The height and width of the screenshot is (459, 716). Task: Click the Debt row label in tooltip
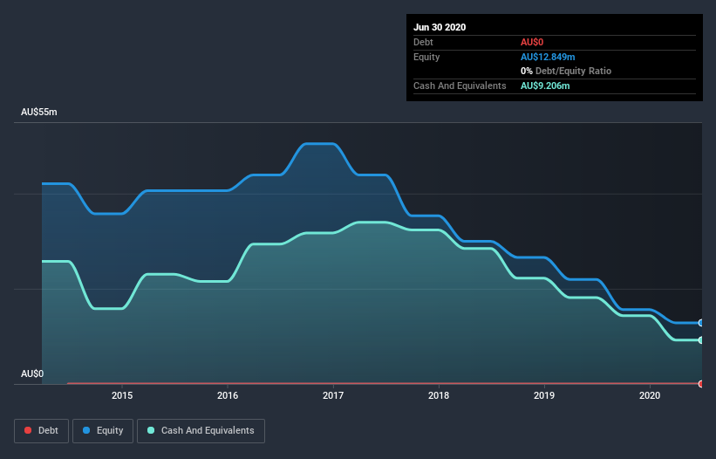tap(423, 42)
